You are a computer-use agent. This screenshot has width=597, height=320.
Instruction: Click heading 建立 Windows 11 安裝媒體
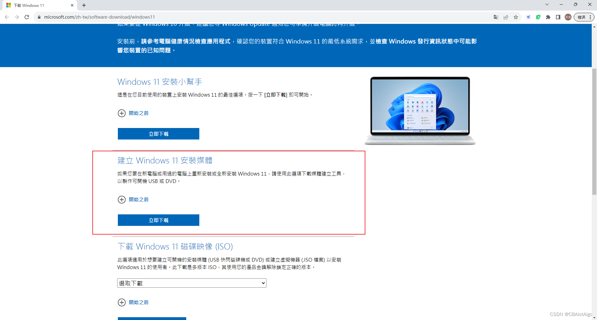165,160
